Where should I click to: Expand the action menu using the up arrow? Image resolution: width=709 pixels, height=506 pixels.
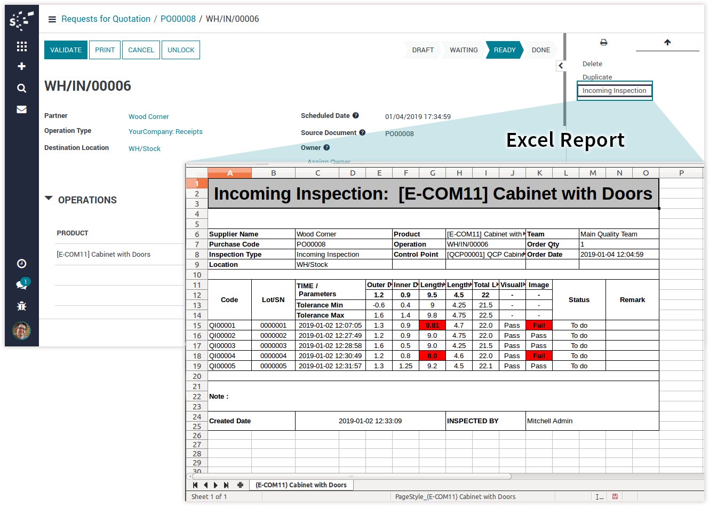[x=667, y=42]
